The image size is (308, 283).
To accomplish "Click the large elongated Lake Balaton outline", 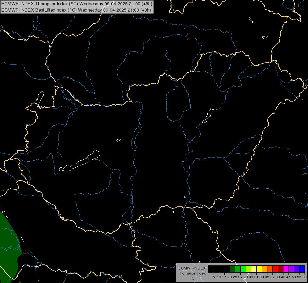I will pyautogui.click(x=80, y=164).
